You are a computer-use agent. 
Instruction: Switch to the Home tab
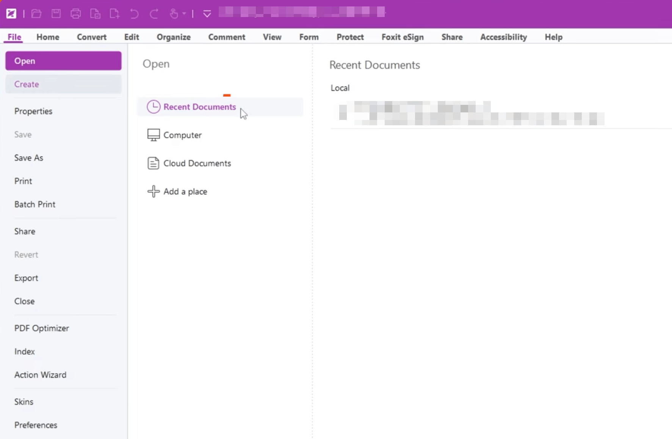point(48,37)
